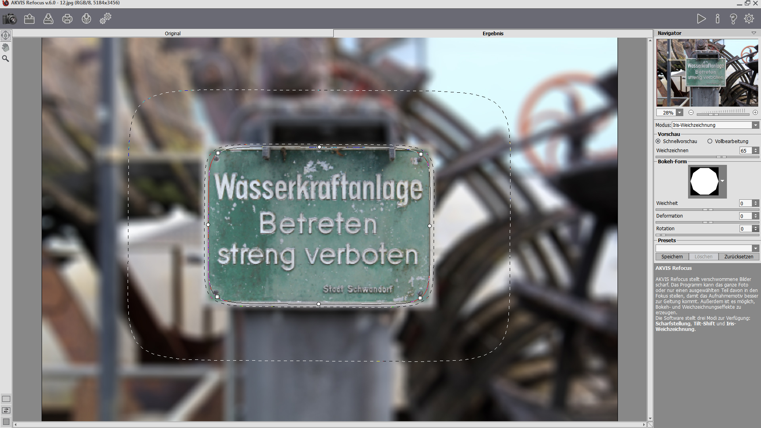
Task: Switch to the Ergebnis tab
Action: coord(493,34)
